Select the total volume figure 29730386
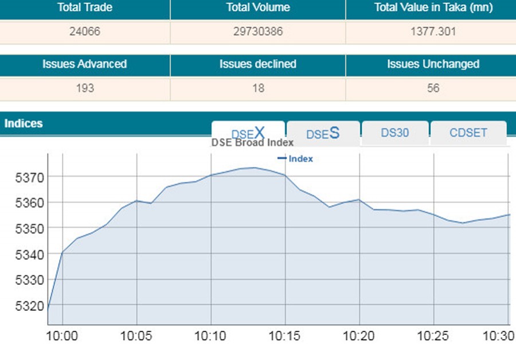The height and width of the screenshot is (344, 516). pos(257,32)
